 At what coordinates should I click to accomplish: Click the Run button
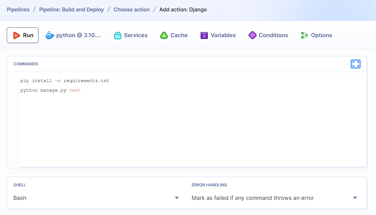[x=23, y=35]
